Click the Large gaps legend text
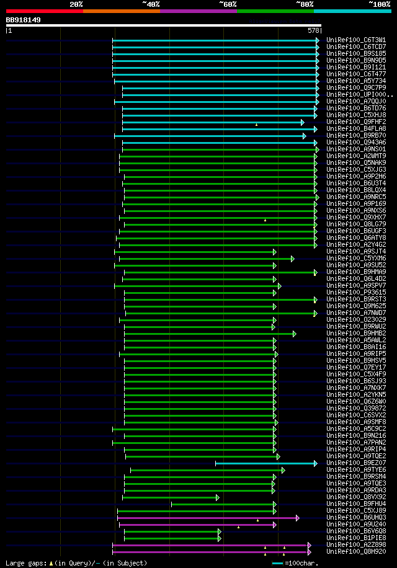 tap(76, 563)
